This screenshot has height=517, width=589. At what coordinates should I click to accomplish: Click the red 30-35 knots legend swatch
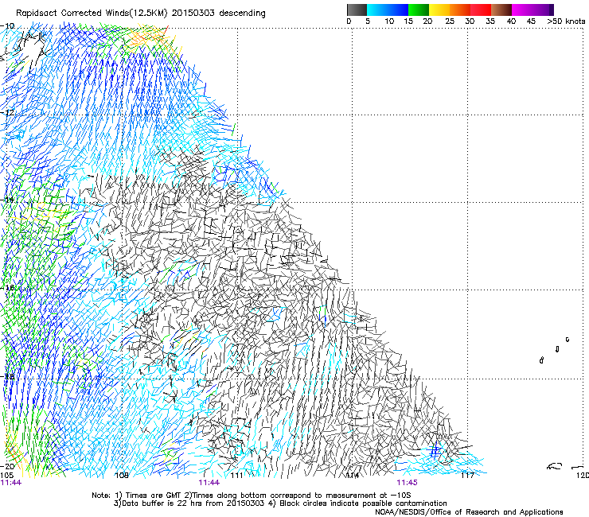pos(481,10)
